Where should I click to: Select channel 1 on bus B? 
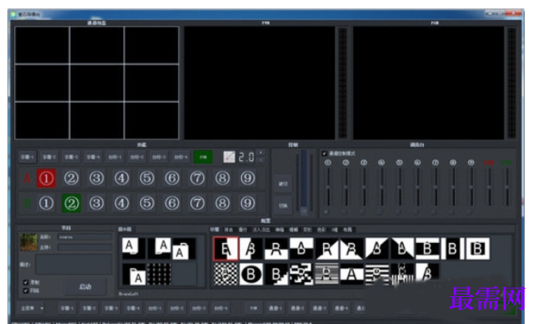[47, 203]
